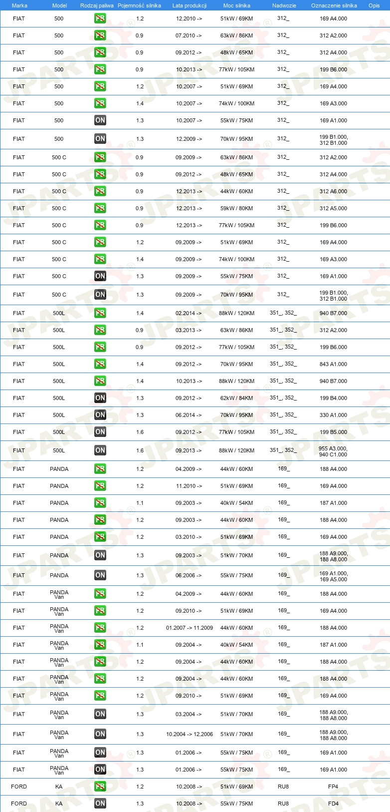This screenshot has height=812, width=390.
Task: Click production date 11.2010 -> in PANDA row
Action: [189, 486]
